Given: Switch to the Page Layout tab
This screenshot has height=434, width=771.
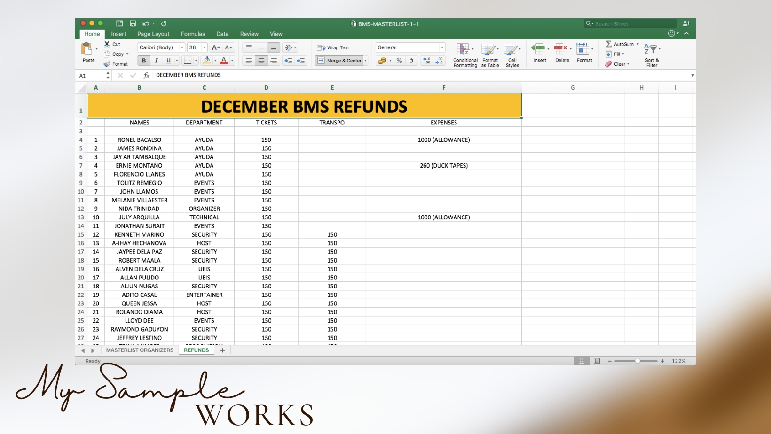Looking at the screenshot, I should [153, 34].
